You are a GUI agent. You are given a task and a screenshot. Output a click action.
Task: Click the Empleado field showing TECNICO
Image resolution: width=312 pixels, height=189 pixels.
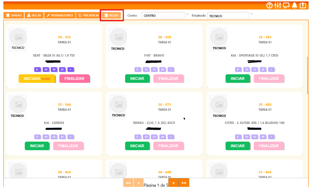228,16
